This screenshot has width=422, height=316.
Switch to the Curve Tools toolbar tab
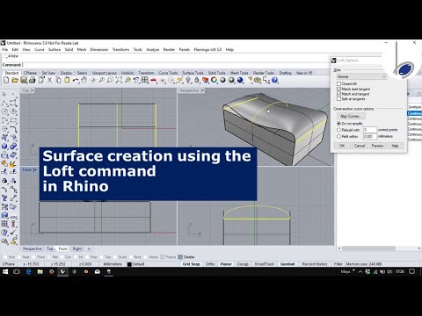click(168, 73)
